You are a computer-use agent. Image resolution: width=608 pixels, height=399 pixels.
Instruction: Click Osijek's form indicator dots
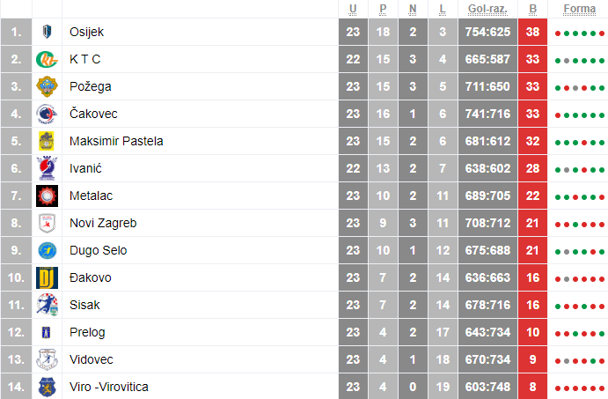click(x=578, y=33)
